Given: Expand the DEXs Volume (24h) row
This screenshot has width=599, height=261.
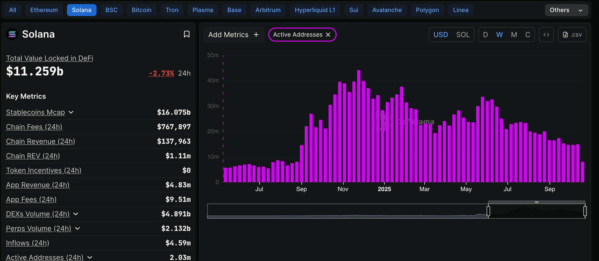Looking at the screenshot, I should click(76, 214).
